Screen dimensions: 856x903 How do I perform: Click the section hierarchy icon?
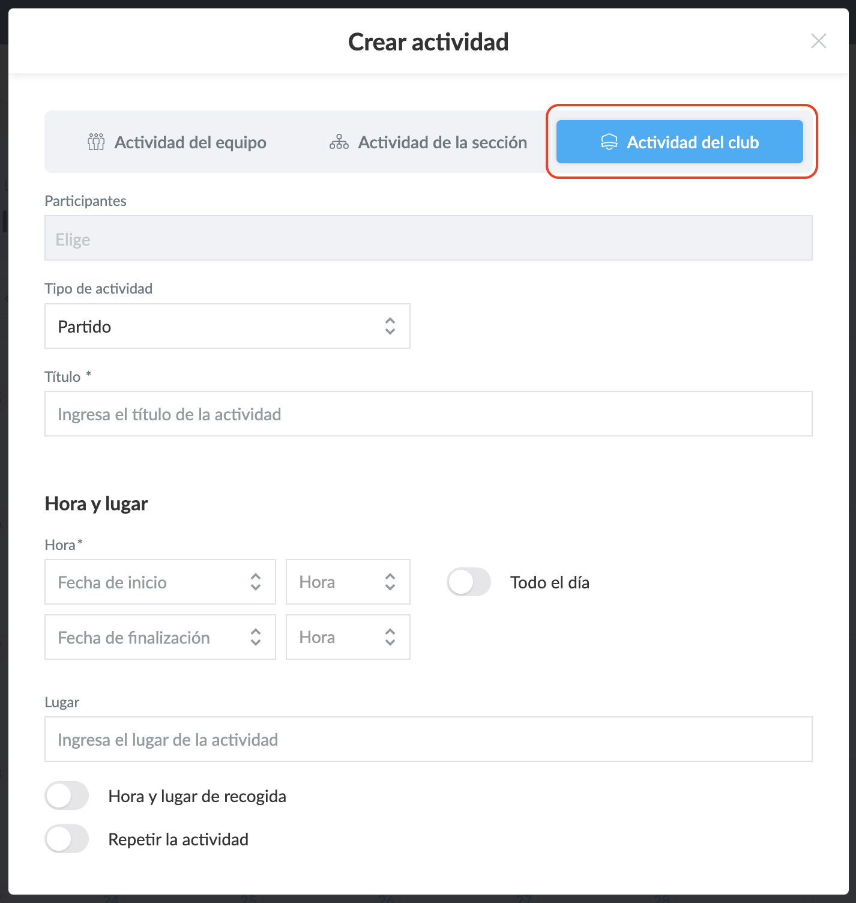[339, 142]
